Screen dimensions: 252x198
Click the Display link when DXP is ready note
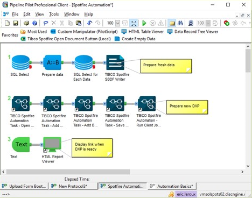92,148
